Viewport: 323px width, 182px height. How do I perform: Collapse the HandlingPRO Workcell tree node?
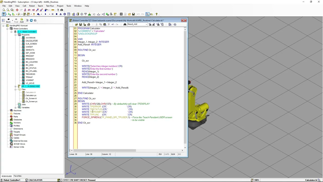click(3, 26)
